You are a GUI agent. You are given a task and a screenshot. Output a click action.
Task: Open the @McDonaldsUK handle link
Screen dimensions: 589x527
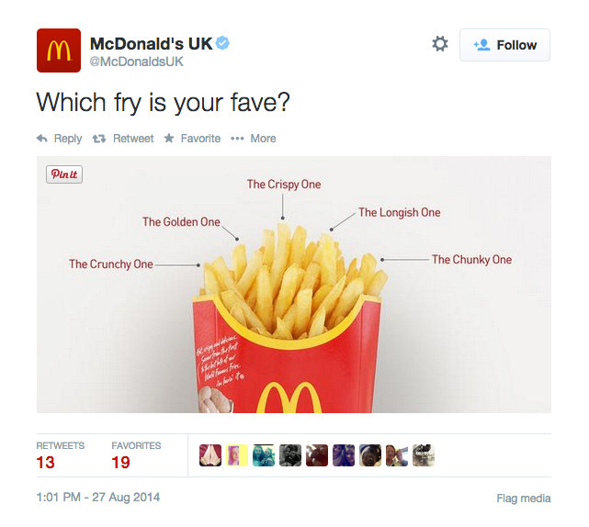click(x=136, y=62)
